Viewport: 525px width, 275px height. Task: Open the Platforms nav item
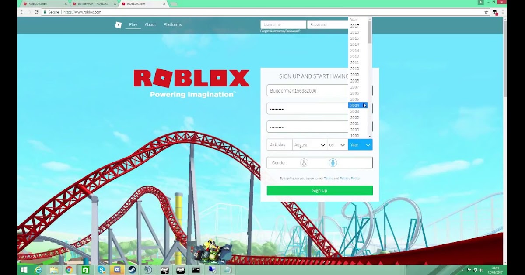(172, 24)
